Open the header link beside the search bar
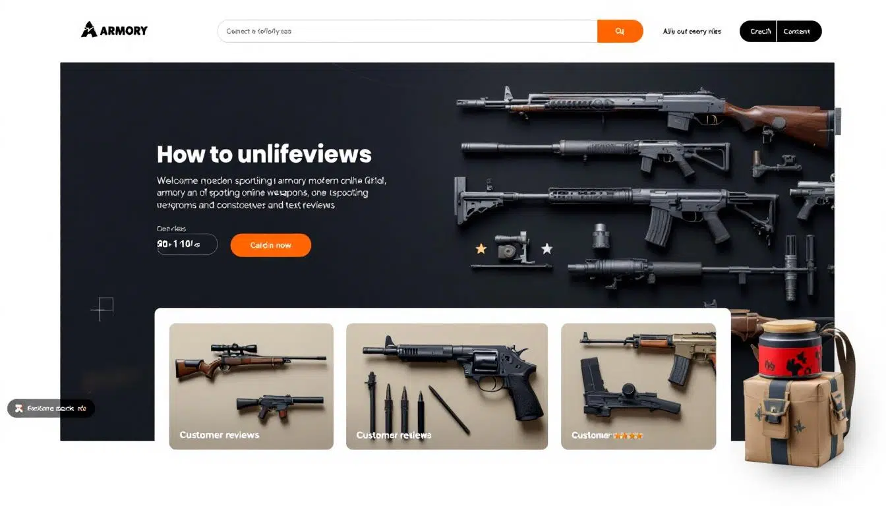The image size is (886, 506). (x=692, y=32)
